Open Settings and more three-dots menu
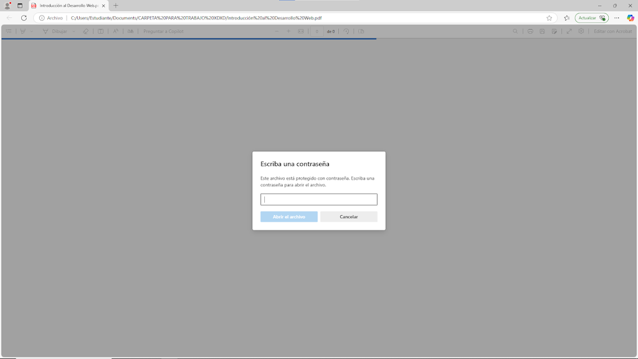 click(616, 18)
